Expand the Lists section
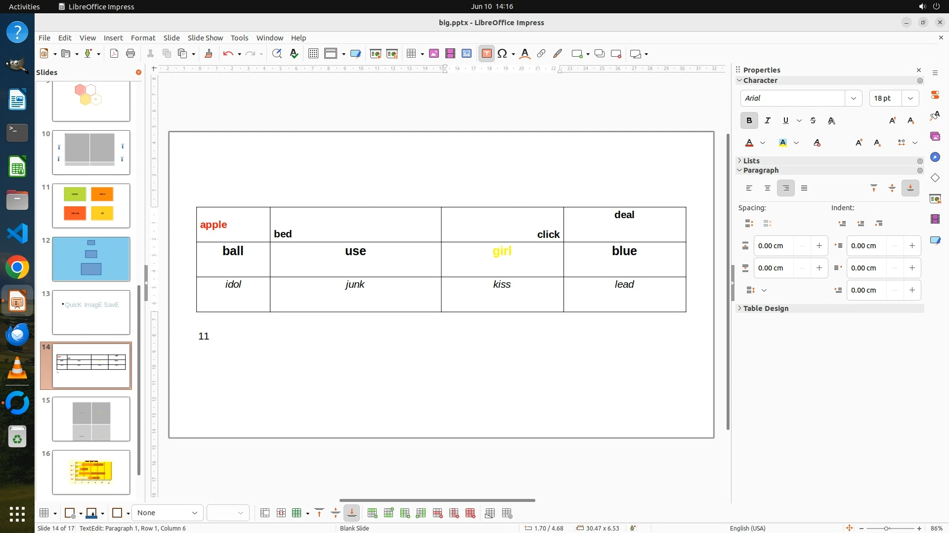949x533 pixels. click(751, 161)
